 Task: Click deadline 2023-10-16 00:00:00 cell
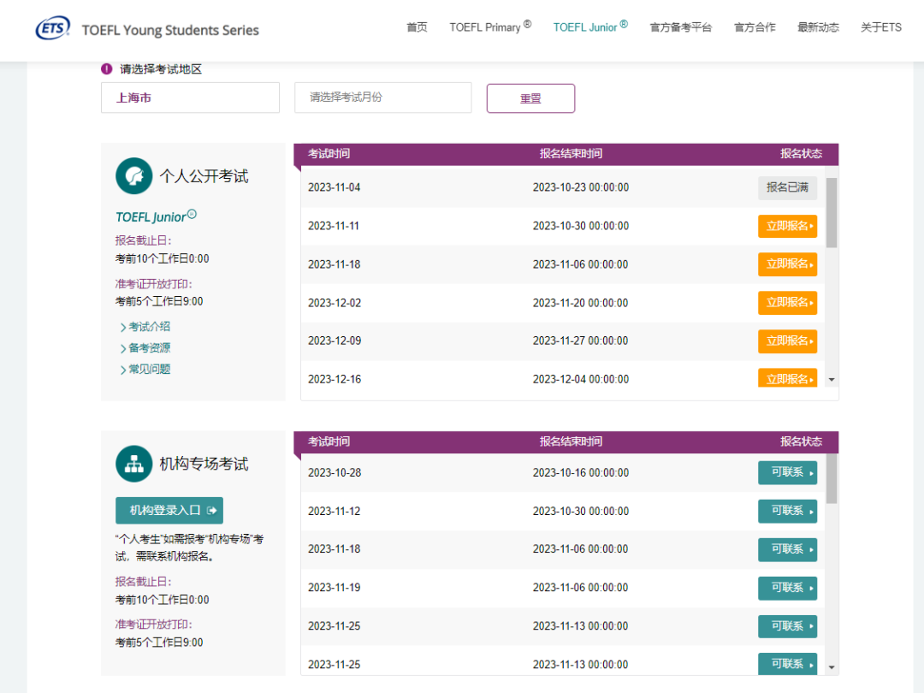pos(580,472)
